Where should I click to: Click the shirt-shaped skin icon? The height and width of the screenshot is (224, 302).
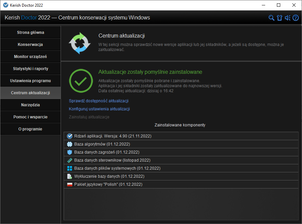click(x=280, y=18)
